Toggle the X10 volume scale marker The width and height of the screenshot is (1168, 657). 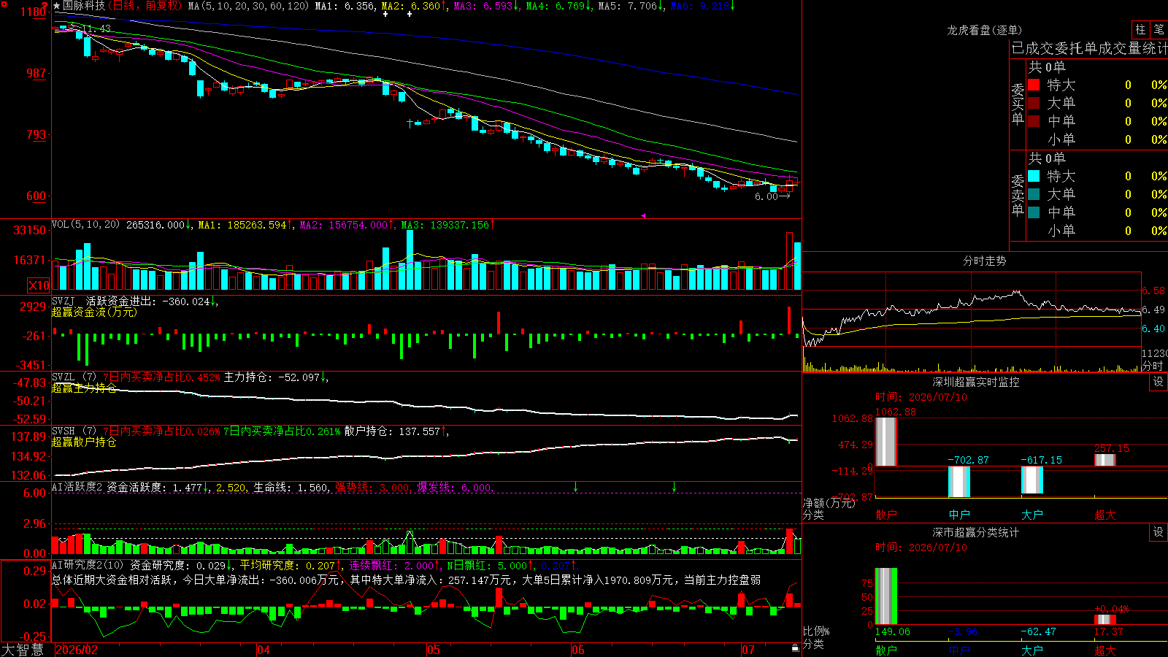(39, 285)
